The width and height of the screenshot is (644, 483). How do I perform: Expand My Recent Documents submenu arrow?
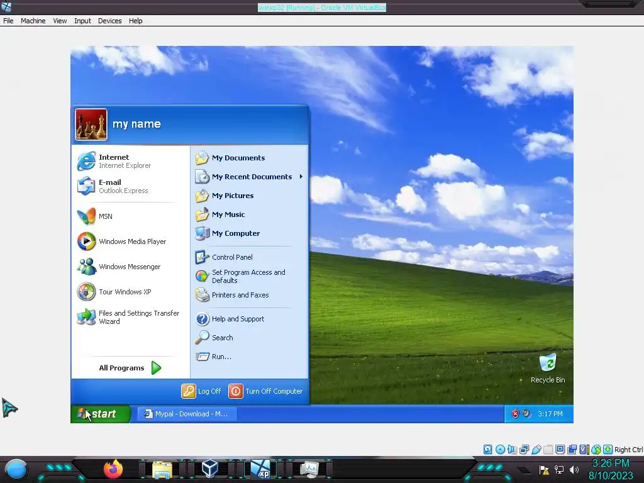(301, 177)
